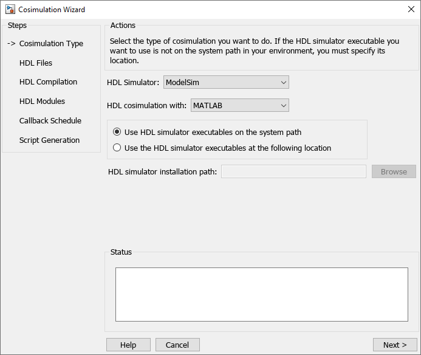Select the HDL Compilation step
The width and height of the screenshot is (421, 355).
pos(48,81)
